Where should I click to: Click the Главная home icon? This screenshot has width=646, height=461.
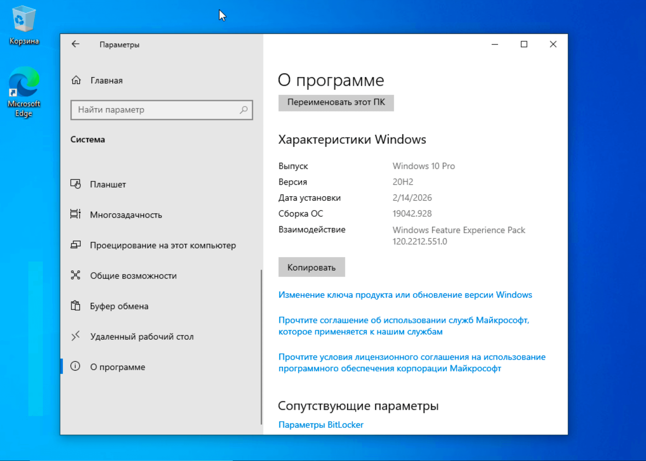tap(76, 80)
